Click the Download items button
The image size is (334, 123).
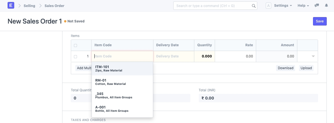(x=286, y=68)
